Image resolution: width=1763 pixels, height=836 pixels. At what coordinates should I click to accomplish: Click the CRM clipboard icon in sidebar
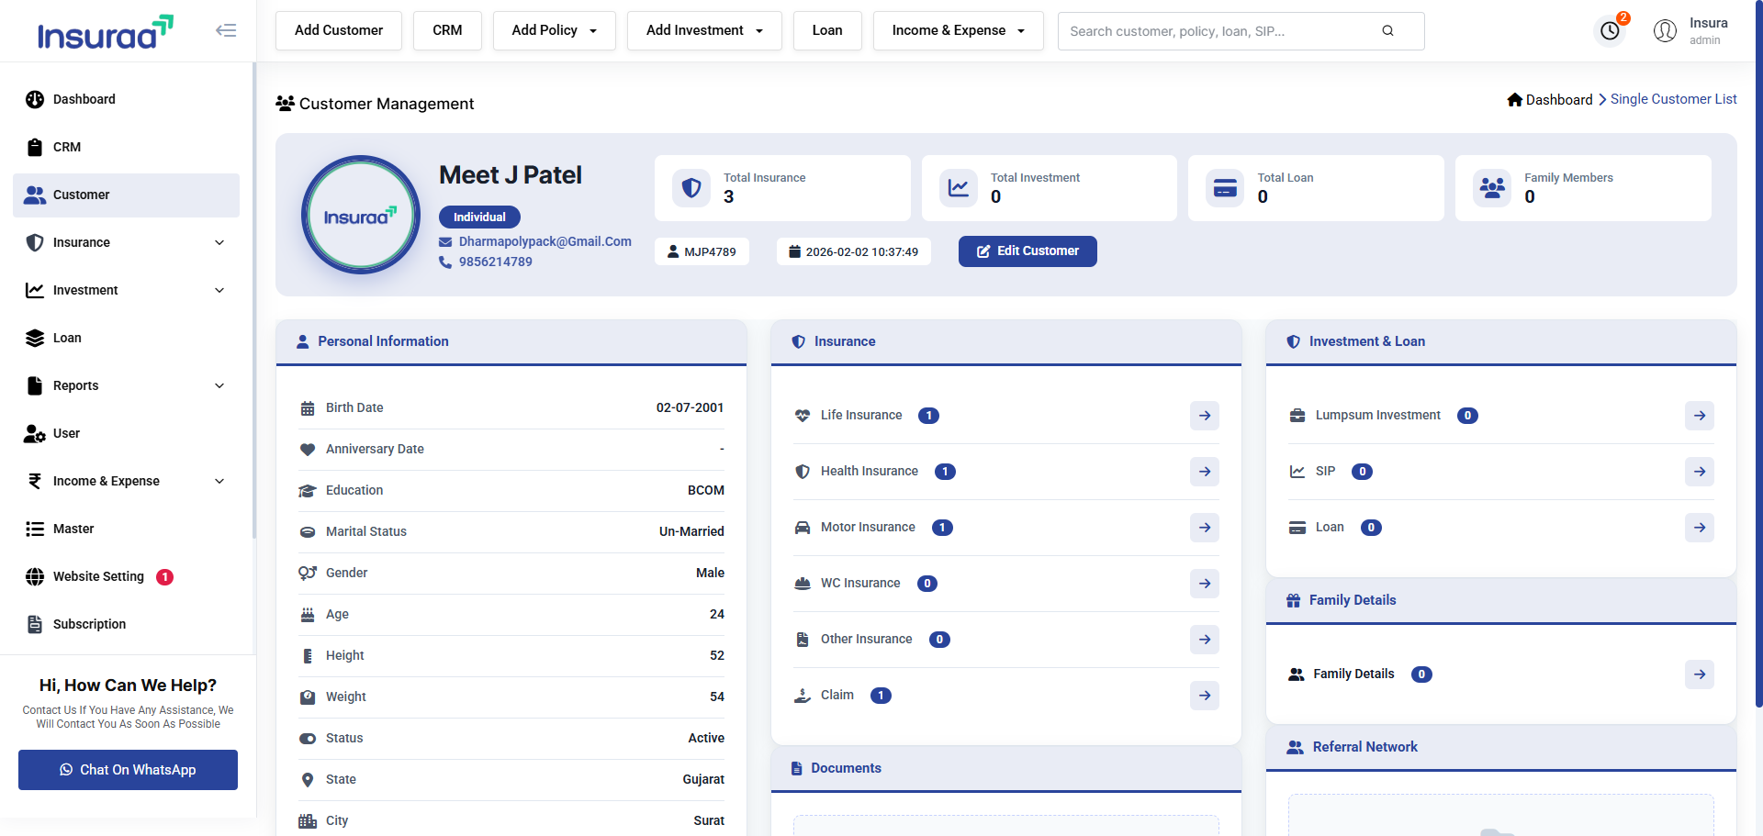[35, 147]
